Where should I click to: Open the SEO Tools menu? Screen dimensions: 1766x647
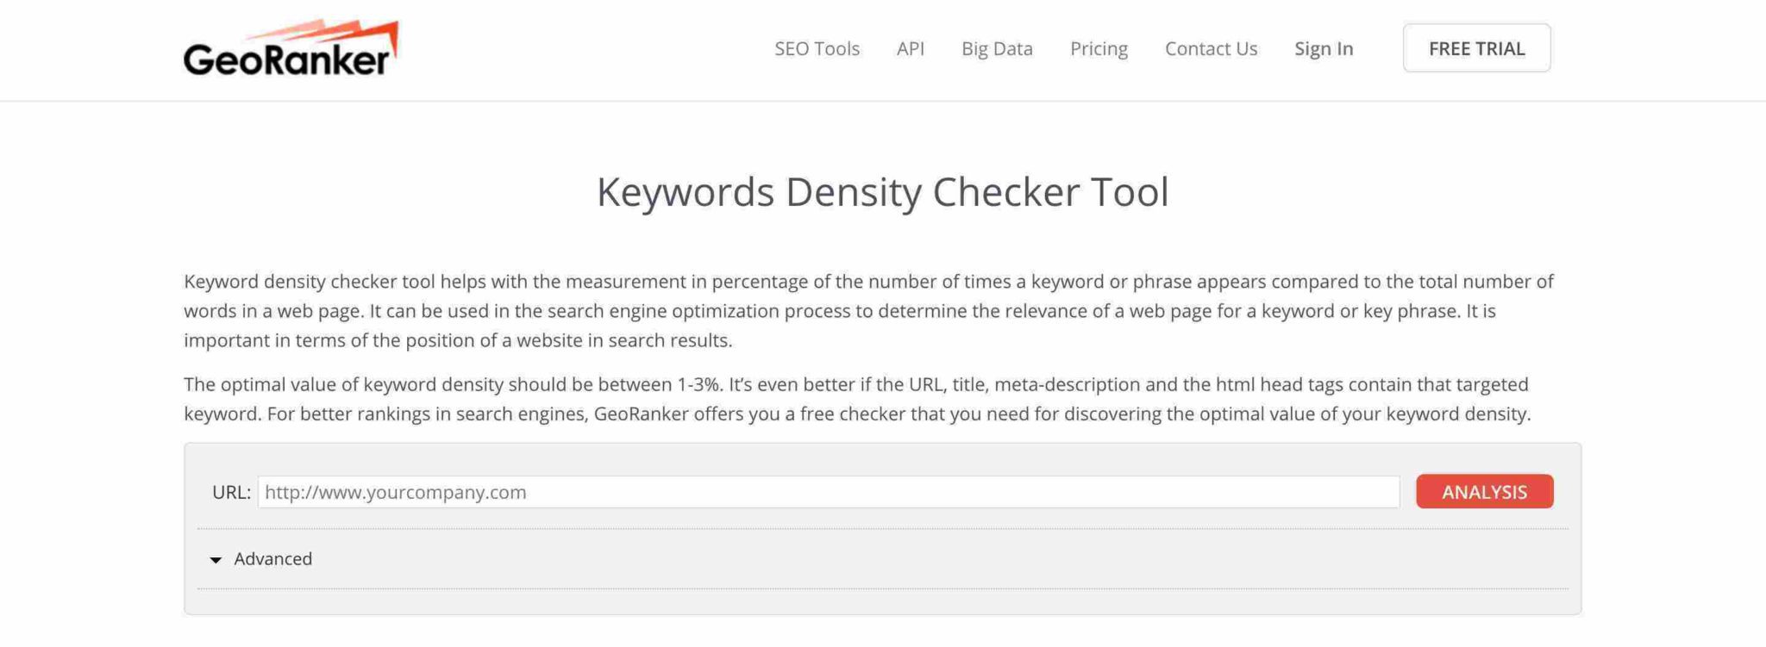point(817,49)
